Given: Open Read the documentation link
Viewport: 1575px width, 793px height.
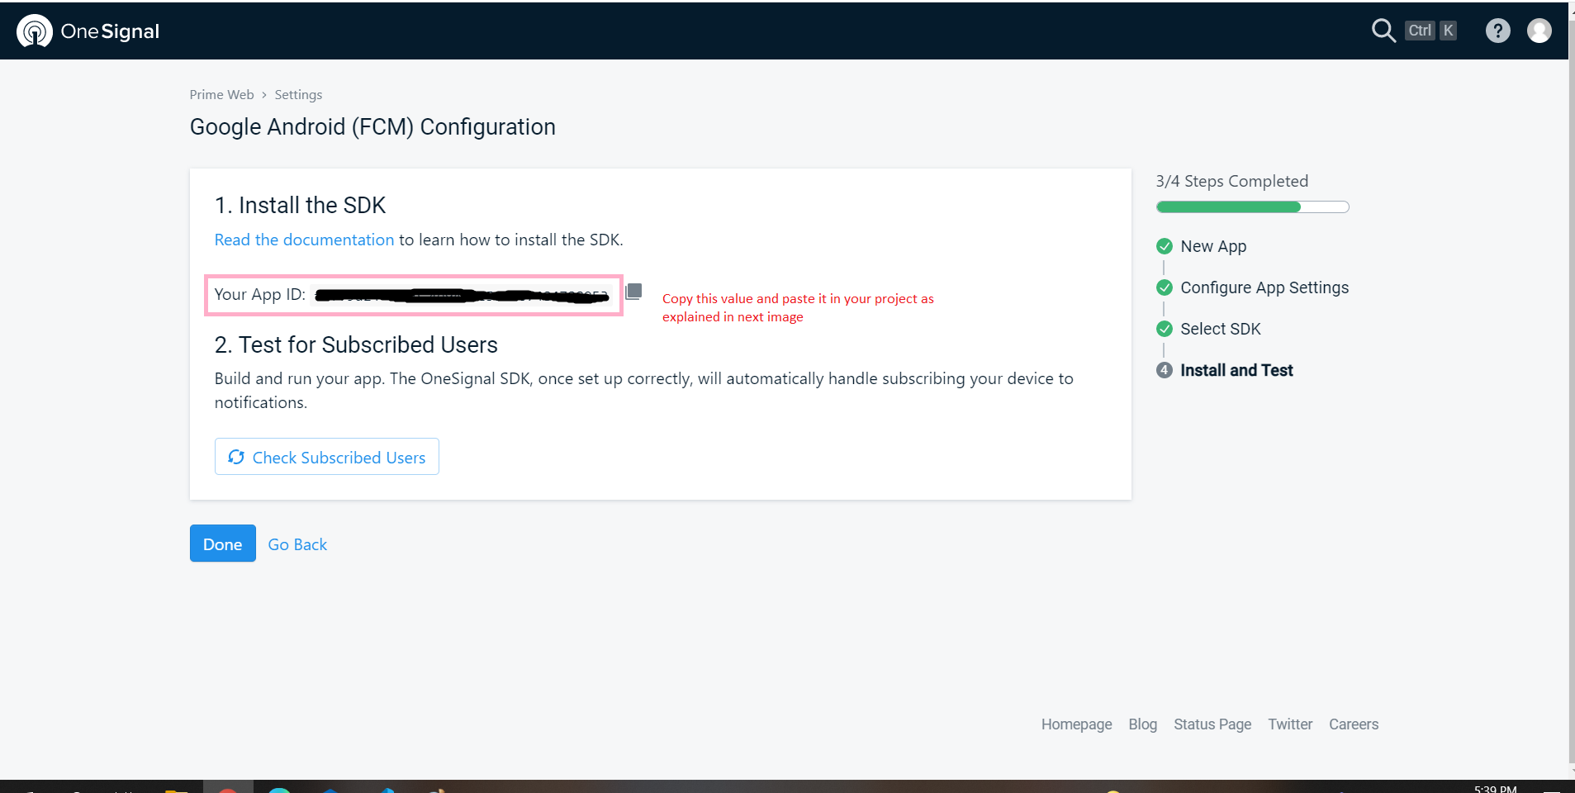Looking at the screenshot, I should pos(304,240).
